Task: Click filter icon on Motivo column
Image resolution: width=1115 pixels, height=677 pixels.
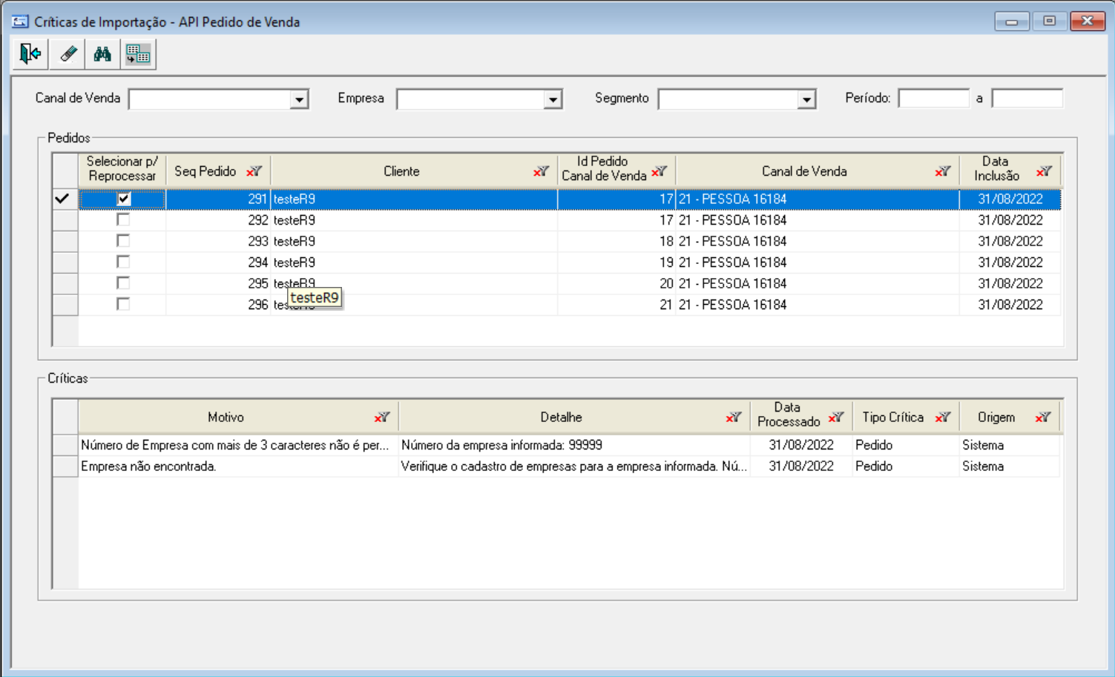Action: click(383, 417)
